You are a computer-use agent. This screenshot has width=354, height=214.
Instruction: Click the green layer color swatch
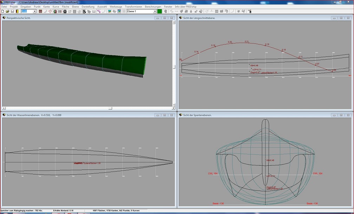coord(159,11)
